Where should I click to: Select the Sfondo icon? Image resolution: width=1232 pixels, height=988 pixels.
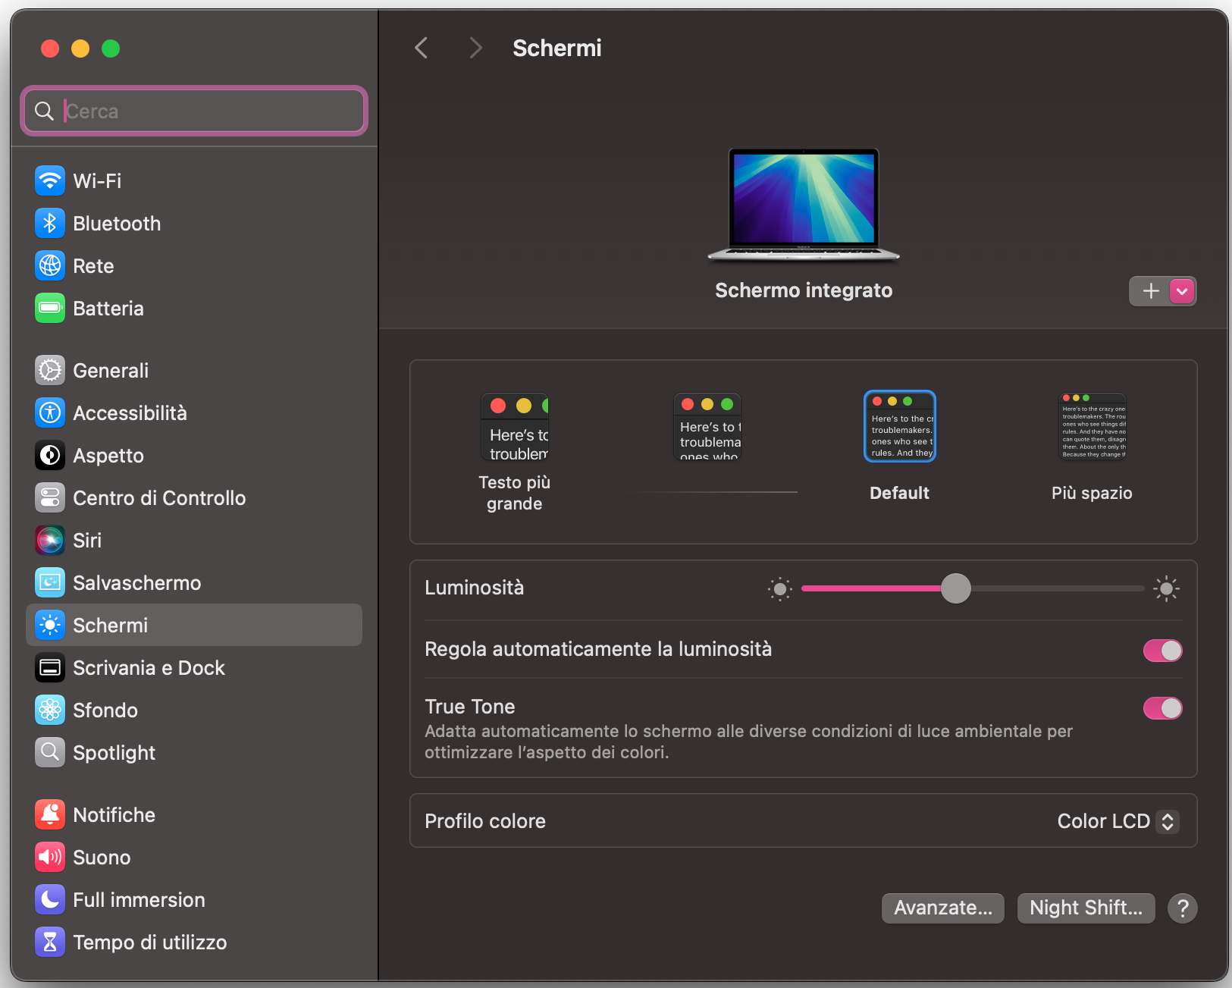pos(49,710)
